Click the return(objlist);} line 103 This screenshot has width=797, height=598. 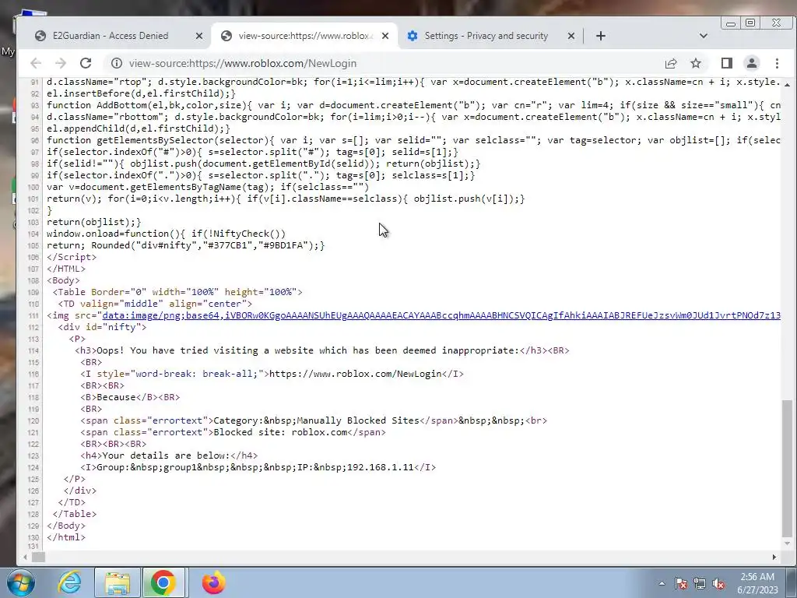[x=94, y=222]
